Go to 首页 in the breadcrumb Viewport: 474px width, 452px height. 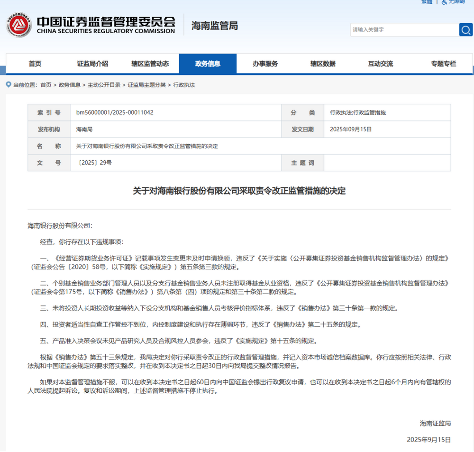click(x=46, y=85)
